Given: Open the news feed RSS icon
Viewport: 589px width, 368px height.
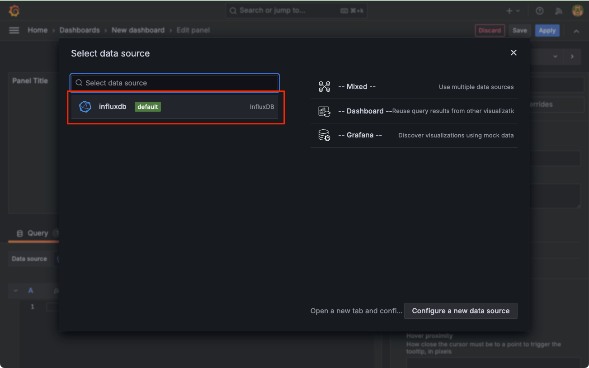Looking at the screenshot, I should (558, 11).
